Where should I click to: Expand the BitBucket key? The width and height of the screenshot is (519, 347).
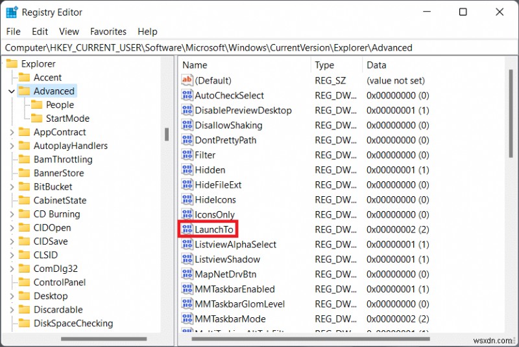pyautogui.click(x=12, y=186)
